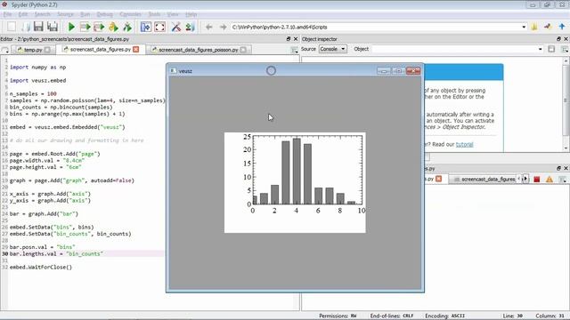Expand the working directory path dropdown
Screen dimensions: 570x320
524,27
